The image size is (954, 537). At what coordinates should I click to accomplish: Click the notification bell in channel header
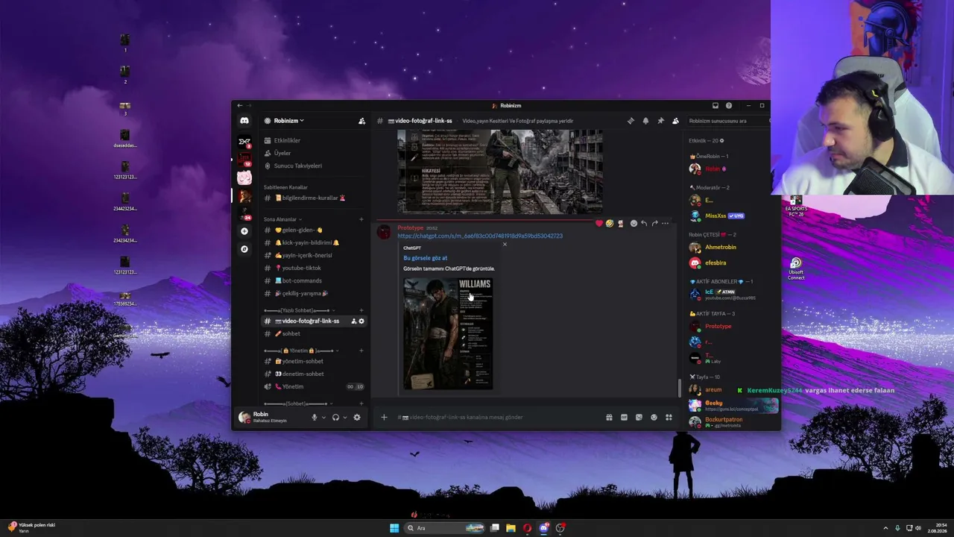645,121
